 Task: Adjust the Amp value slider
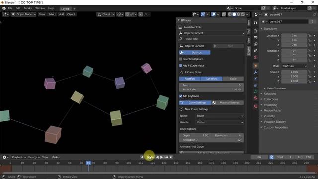click(212, 85)
